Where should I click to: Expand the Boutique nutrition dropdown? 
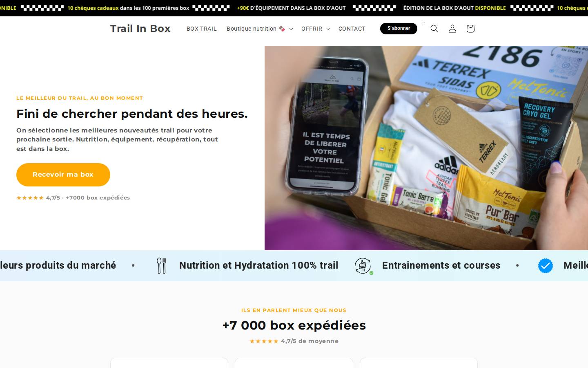tap(260, 29)
